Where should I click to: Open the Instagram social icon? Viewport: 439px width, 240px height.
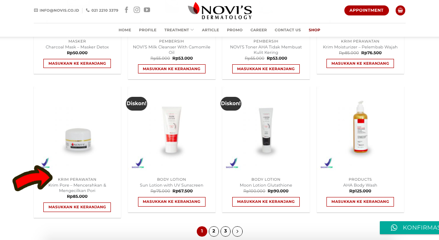coord(137,10)
